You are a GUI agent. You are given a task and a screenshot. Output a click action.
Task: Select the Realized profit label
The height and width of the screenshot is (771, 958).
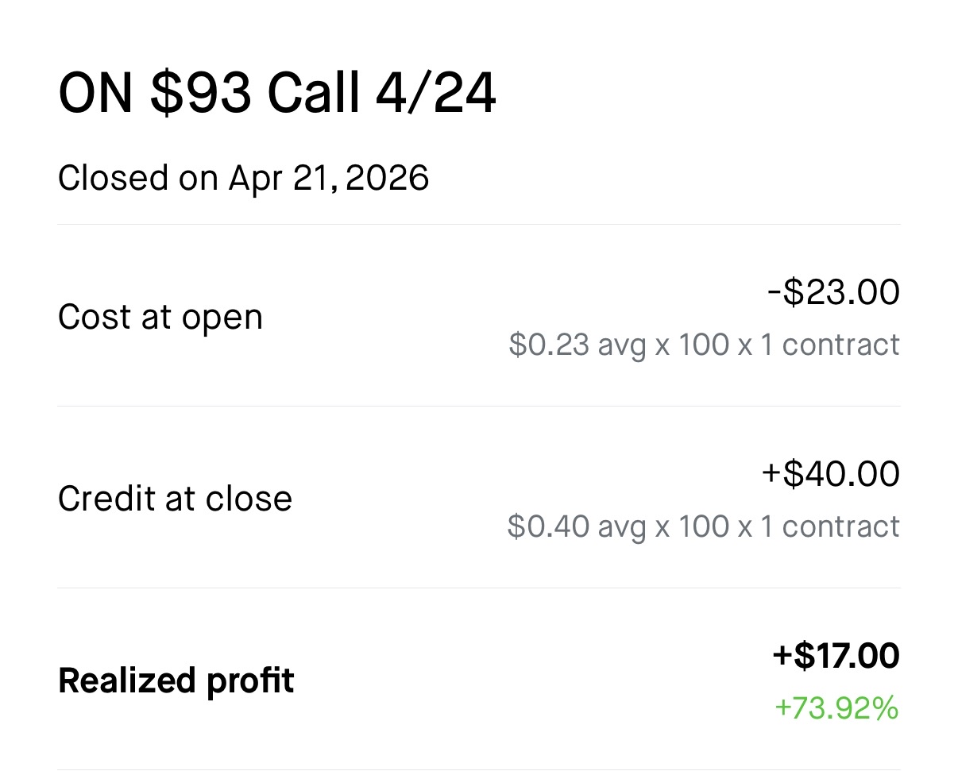[176, 680]
